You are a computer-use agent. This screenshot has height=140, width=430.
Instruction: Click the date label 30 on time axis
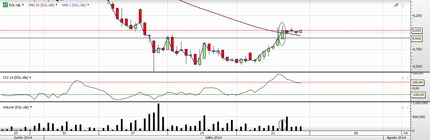coord(64,133)
